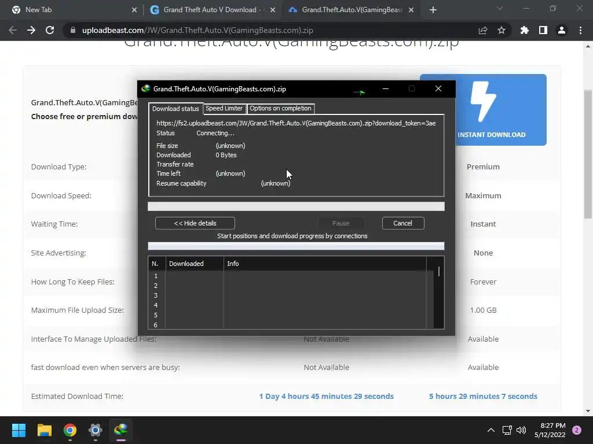Click the site lock icon
593x444 pixels.
(x=72, y=30)
